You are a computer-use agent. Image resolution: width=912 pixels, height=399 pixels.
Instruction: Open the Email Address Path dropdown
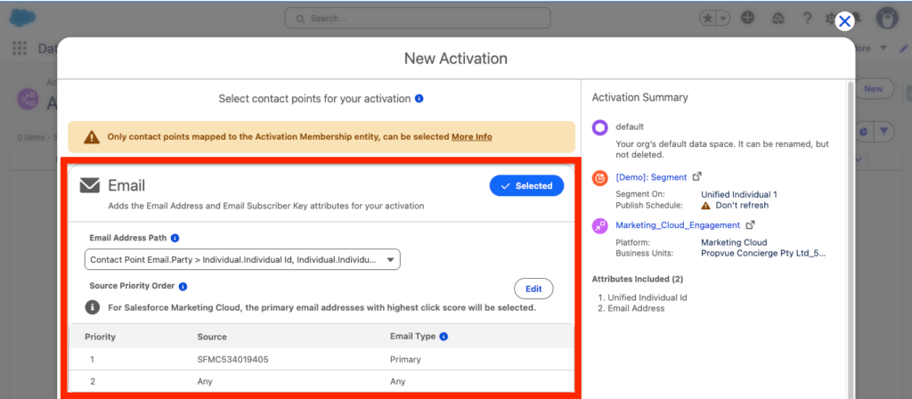click(242, 259)
